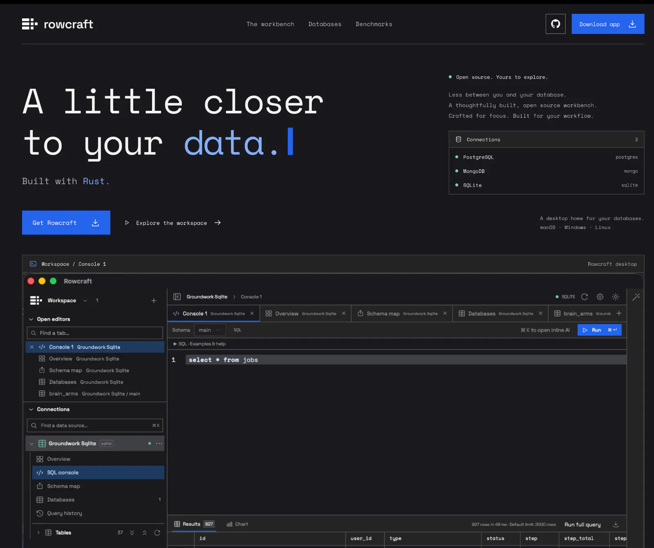The width and height of the screenshot is (654, 548).
Task: Open the AI magic wand icon
Action: coord(636,297)
